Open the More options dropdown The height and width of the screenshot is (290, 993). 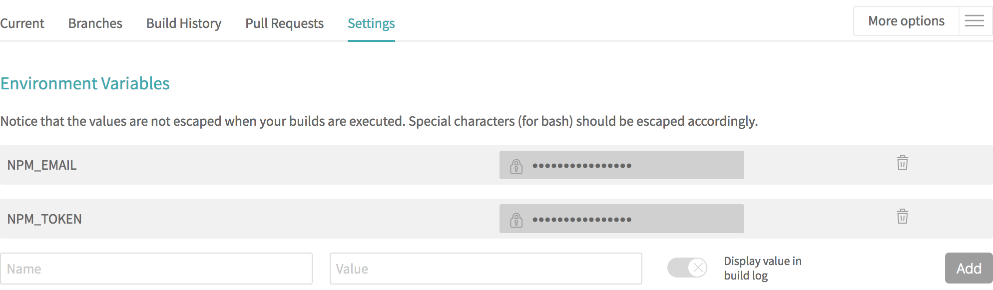coord(906,21)
